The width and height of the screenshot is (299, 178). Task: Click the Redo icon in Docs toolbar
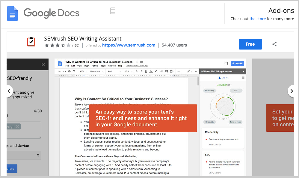65,71
